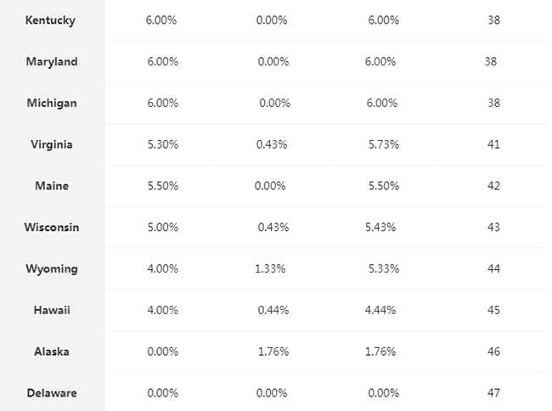Select Wyoming's rank value 44
552x411 pixels.
[x=493, y=269]
